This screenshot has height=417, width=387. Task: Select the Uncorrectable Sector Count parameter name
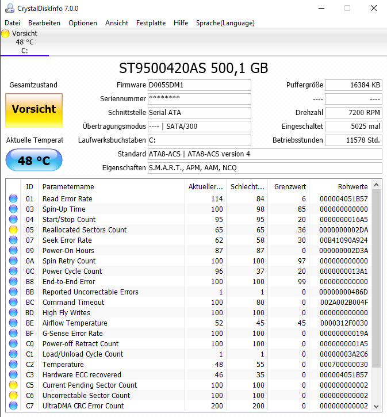86,396
